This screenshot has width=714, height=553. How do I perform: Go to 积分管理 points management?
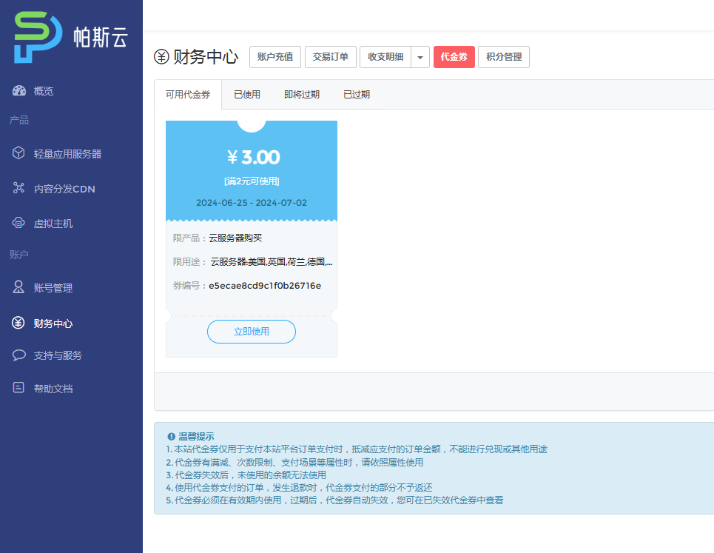click(x=504, y=57)
